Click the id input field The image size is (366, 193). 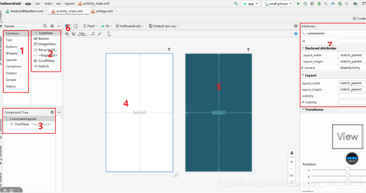(x=352, y=41)
